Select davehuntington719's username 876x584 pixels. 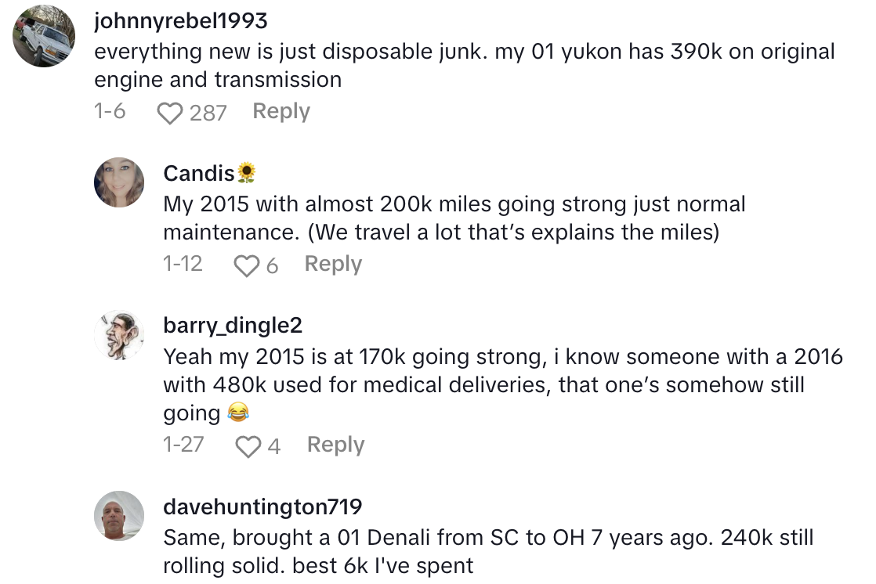point(262,506)
